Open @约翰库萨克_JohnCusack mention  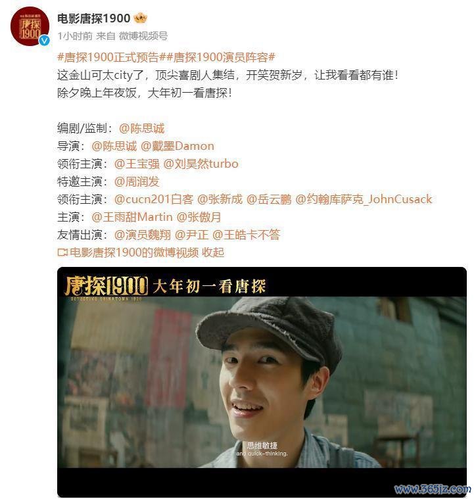(x=364, y=200)
